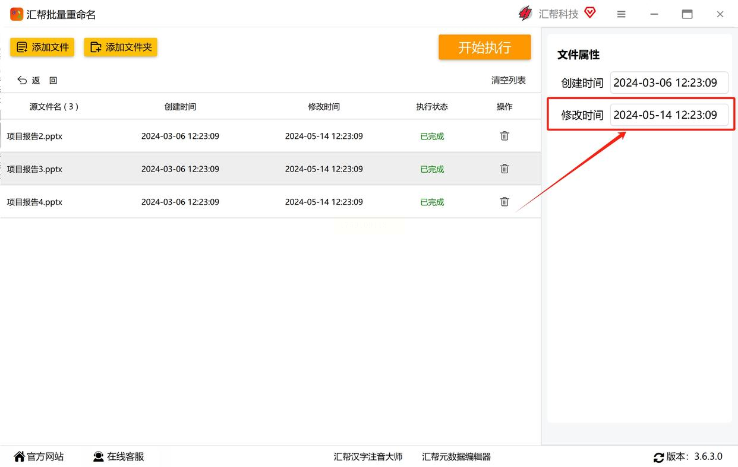Open 汇帮汉字注音大师 link
The image size is (738, 467).
click(368, 456)
